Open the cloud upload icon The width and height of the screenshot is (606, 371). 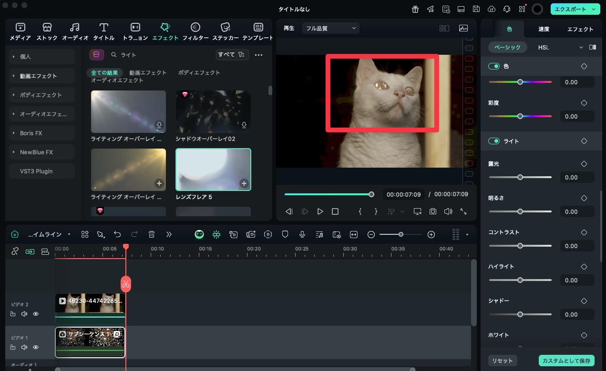point(492,9)
